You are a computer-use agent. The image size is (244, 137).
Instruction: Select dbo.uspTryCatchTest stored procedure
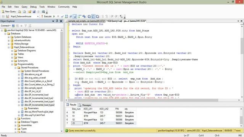tap(35, 115)
